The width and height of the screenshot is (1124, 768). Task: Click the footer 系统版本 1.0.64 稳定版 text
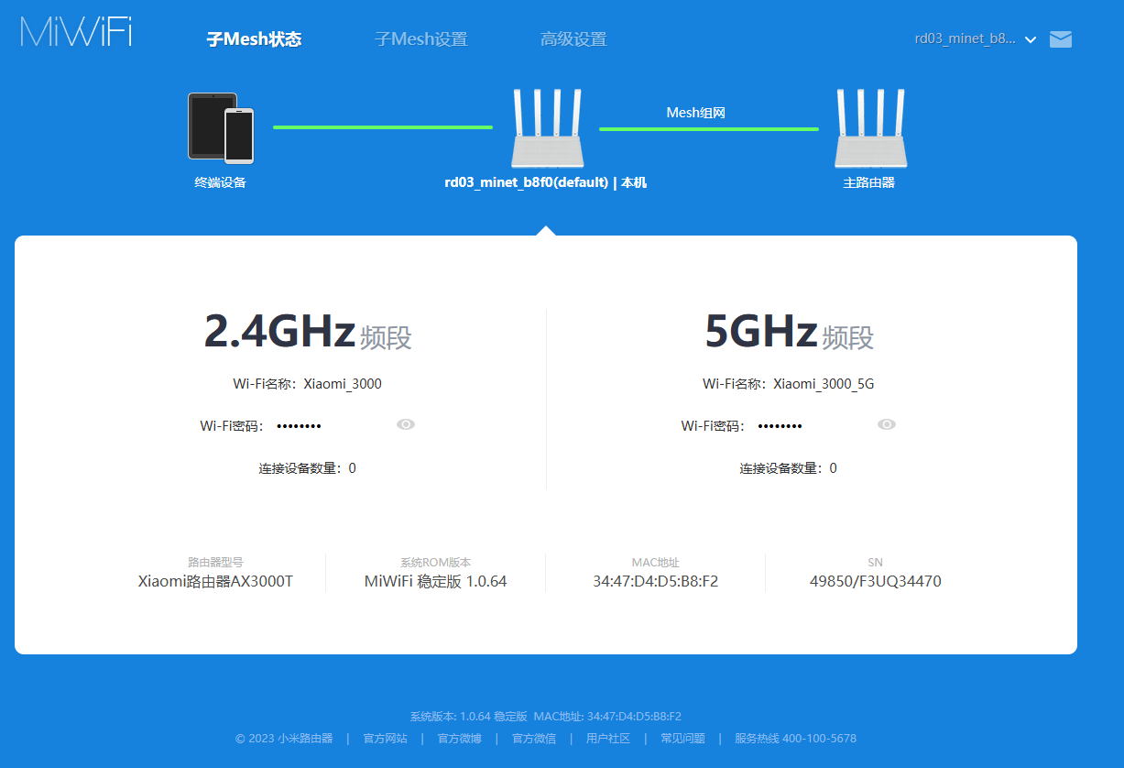468,716
